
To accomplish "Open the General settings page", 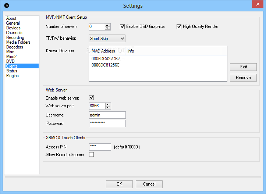I will (13, 23).
